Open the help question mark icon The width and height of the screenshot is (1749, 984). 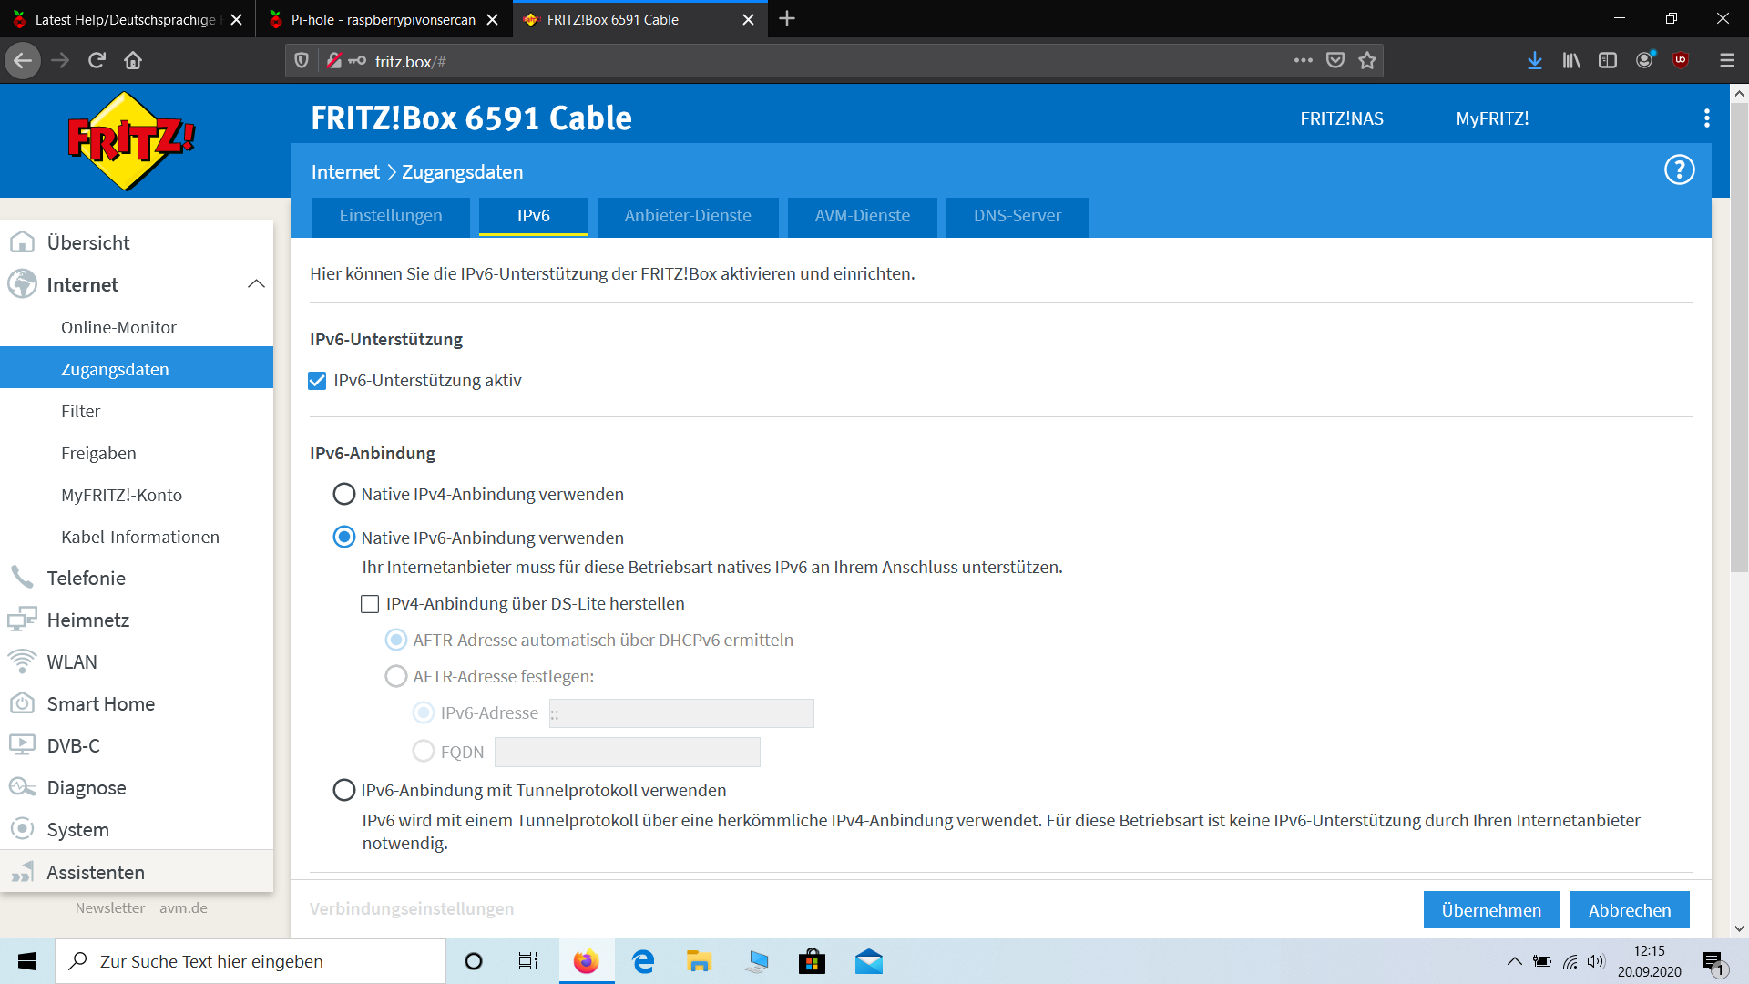[1679, 169]
